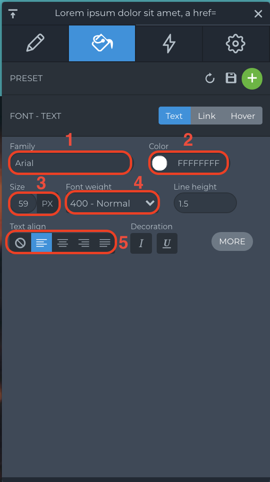The width and height of the screenshot is (270, 482).
Task: Open the pencil edit content tab
Action: pos(35,43)
